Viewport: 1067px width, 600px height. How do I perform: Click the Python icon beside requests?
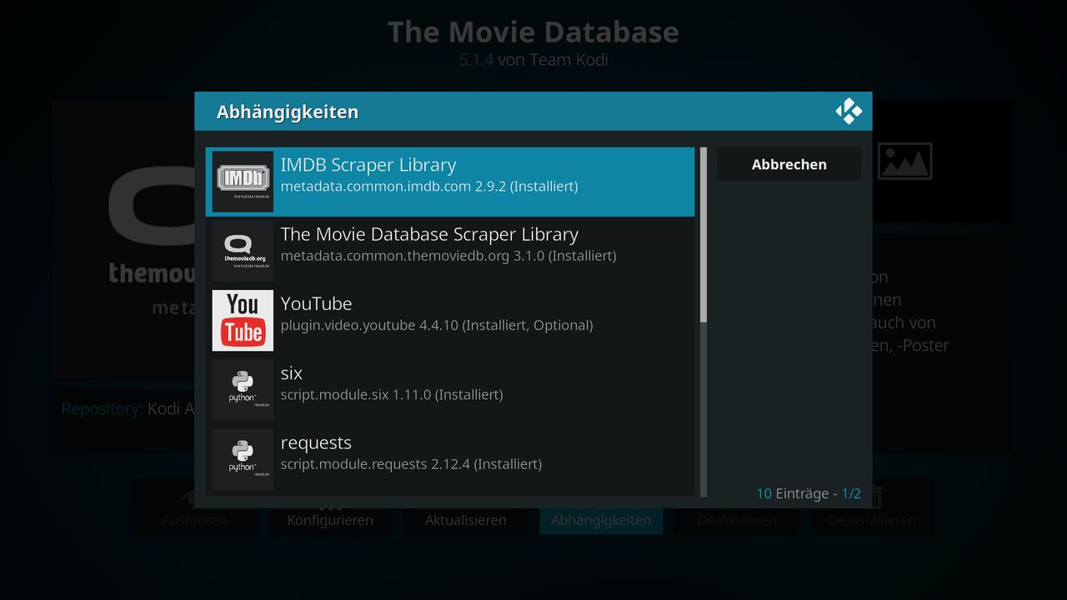coord(243,459)
